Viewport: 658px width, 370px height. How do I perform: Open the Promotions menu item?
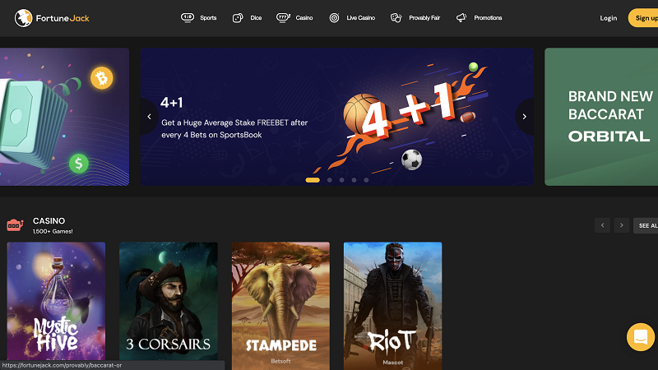488,17
